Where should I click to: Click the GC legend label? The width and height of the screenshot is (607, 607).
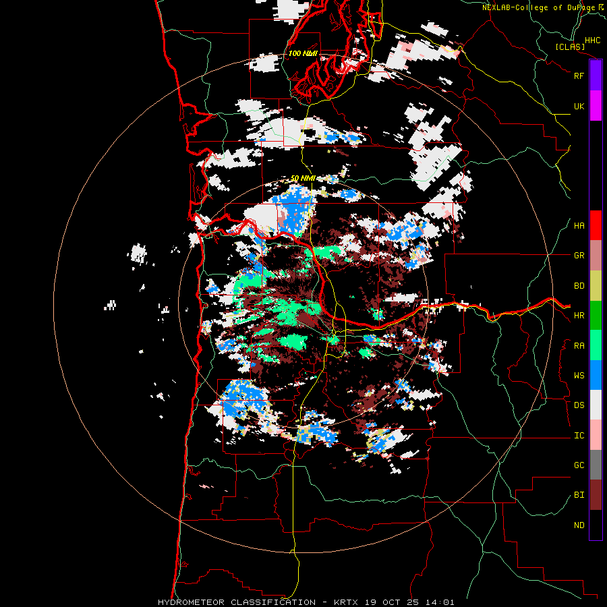pyautogui.click(x=579, y=465)
